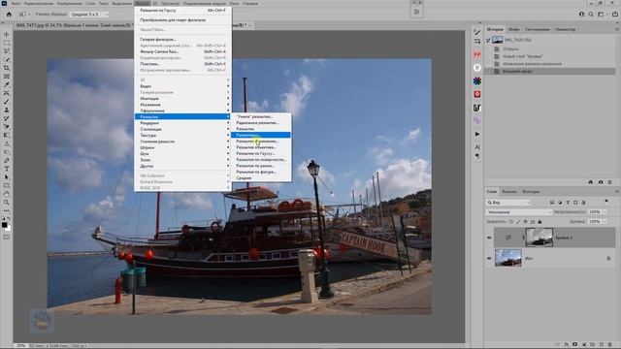Select the Path Selection arrow tool
Viewport: 621px width, 349px height.
pos(7,176)
